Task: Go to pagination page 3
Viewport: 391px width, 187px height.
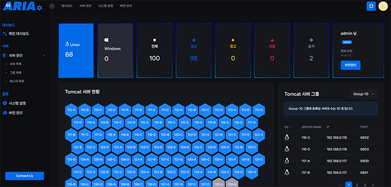Action: click(365, 185)
